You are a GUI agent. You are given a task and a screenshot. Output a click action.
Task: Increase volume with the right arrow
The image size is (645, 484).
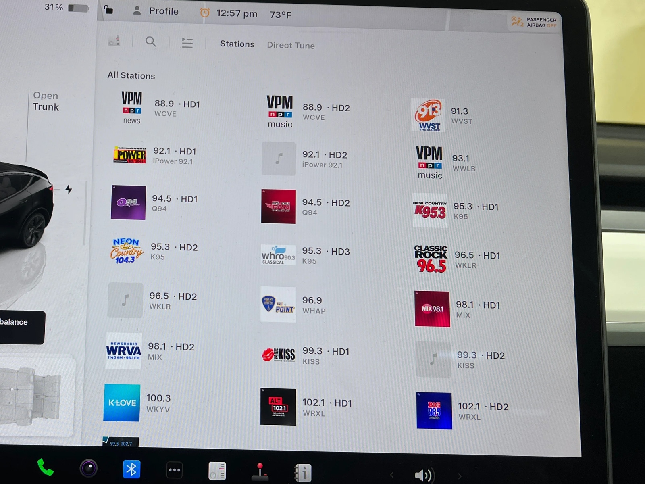(460, 476)
